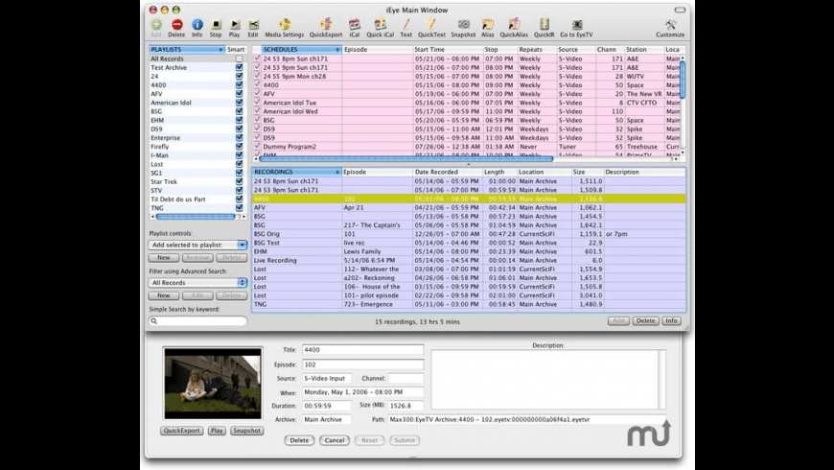Sort recordings by Length column
834x470 pixels.
point(500,172)
